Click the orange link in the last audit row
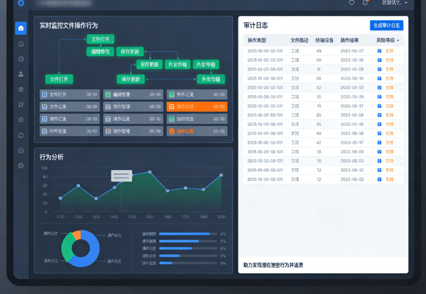Image resolution: width=426 pixels, height=294 pixels. point(389,179)
